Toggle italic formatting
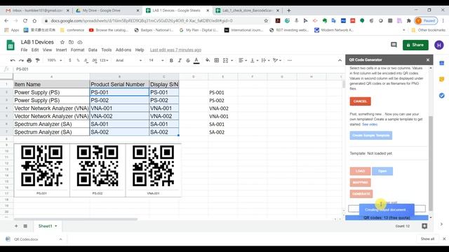 (180, 60)
